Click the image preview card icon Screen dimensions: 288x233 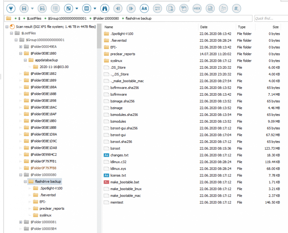point(158,8)
